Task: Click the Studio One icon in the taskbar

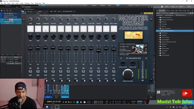Action: coord(57,107)
